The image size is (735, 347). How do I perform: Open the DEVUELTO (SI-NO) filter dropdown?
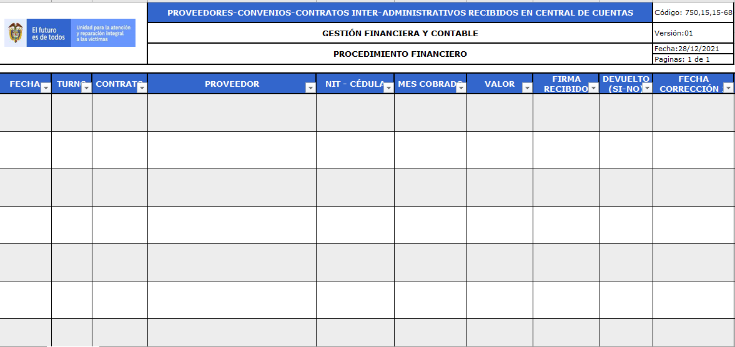coord(647,87)
